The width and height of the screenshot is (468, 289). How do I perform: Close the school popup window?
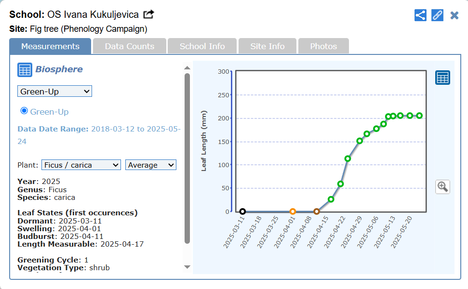tap(454, 15)
